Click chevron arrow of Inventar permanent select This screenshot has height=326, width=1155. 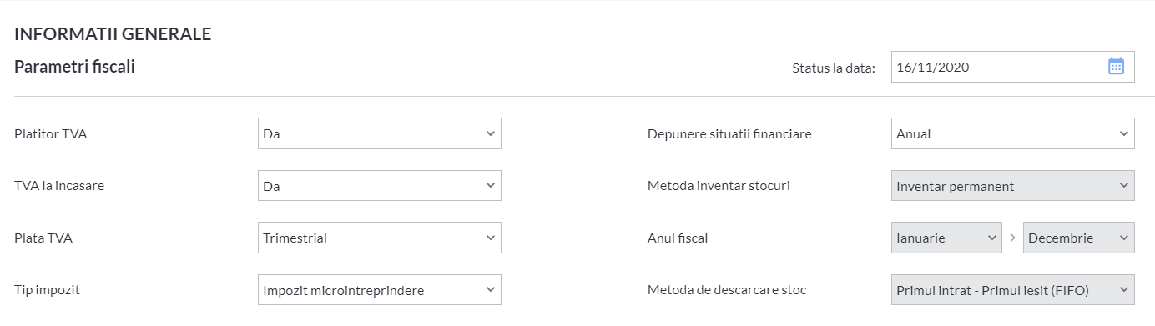1123,186
